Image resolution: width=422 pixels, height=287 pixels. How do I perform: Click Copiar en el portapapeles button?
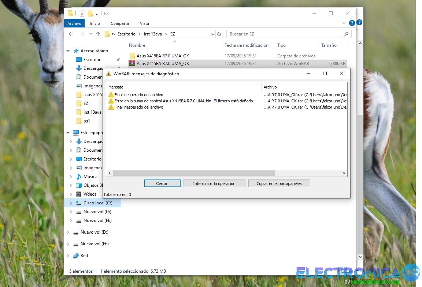[279, 183]
